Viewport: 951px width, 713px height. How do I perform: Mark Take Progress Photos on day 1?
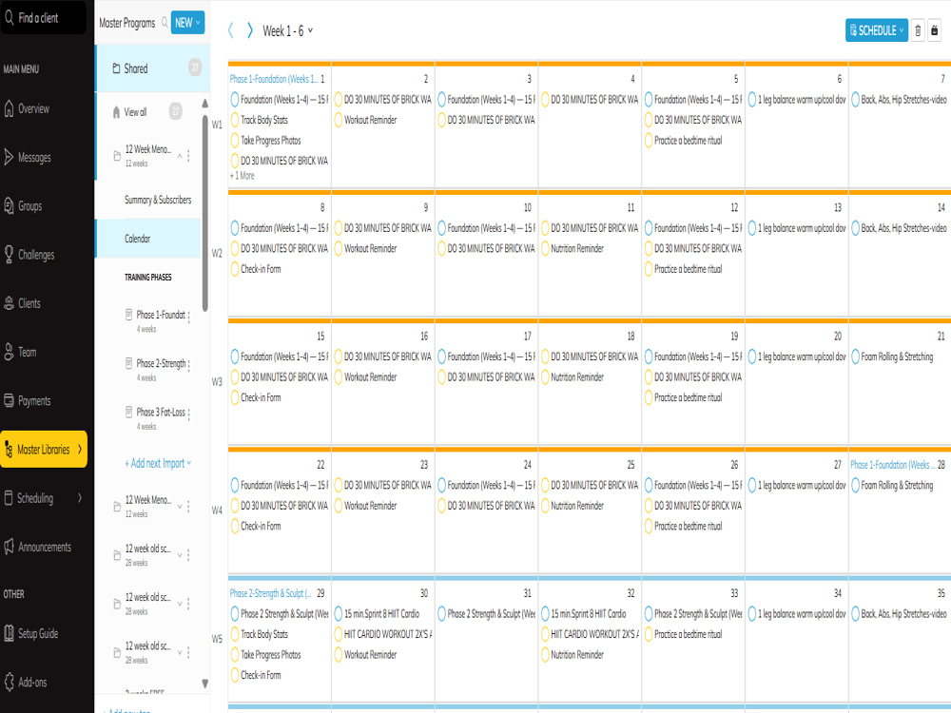(235, 141)
